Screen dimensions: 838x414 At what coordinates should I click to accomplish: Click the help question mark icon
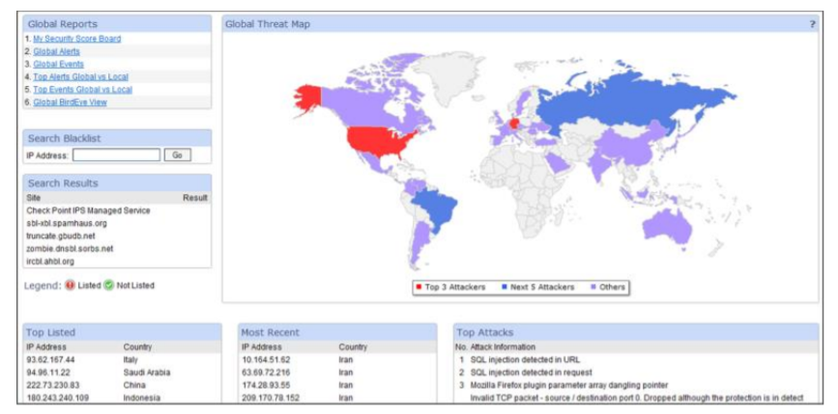[813, 23]
